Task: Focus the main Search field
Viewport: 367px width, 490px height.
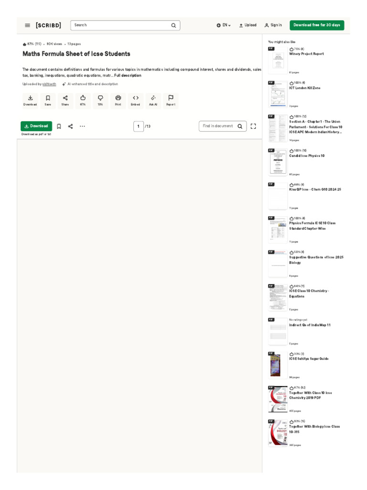Action: coord(125,25)
